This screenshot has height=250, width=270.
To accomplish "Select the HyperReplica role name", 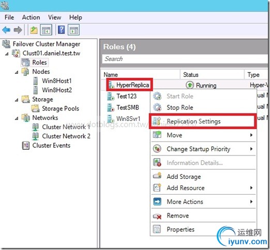I will tap(133, 85).
